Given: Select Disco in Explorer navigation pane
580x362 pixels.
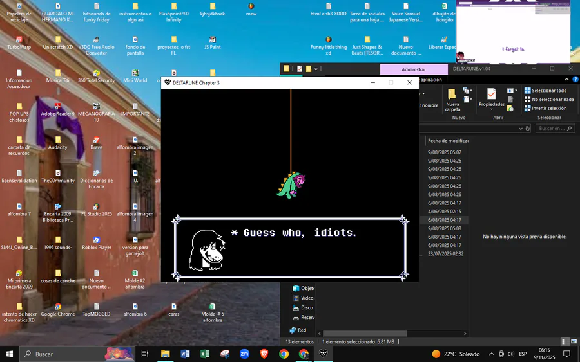Looking at the screenshot, I should (x=303, y=307).
